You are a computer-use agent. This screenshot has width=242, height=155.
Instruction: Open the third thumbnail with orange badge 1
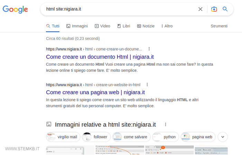click(x=169, y=150)
